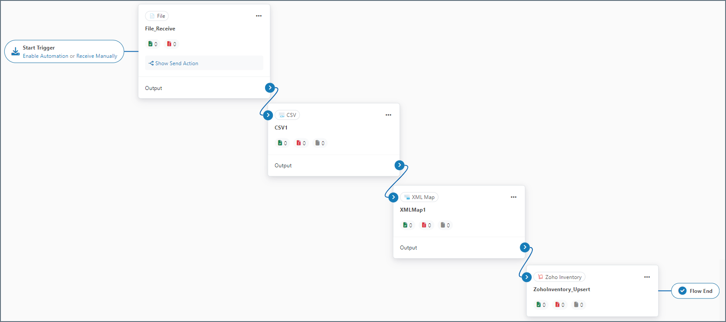Click the File_Receive output port arrow
The width and height of the screenshot is (726, 322).
[270, 88]
